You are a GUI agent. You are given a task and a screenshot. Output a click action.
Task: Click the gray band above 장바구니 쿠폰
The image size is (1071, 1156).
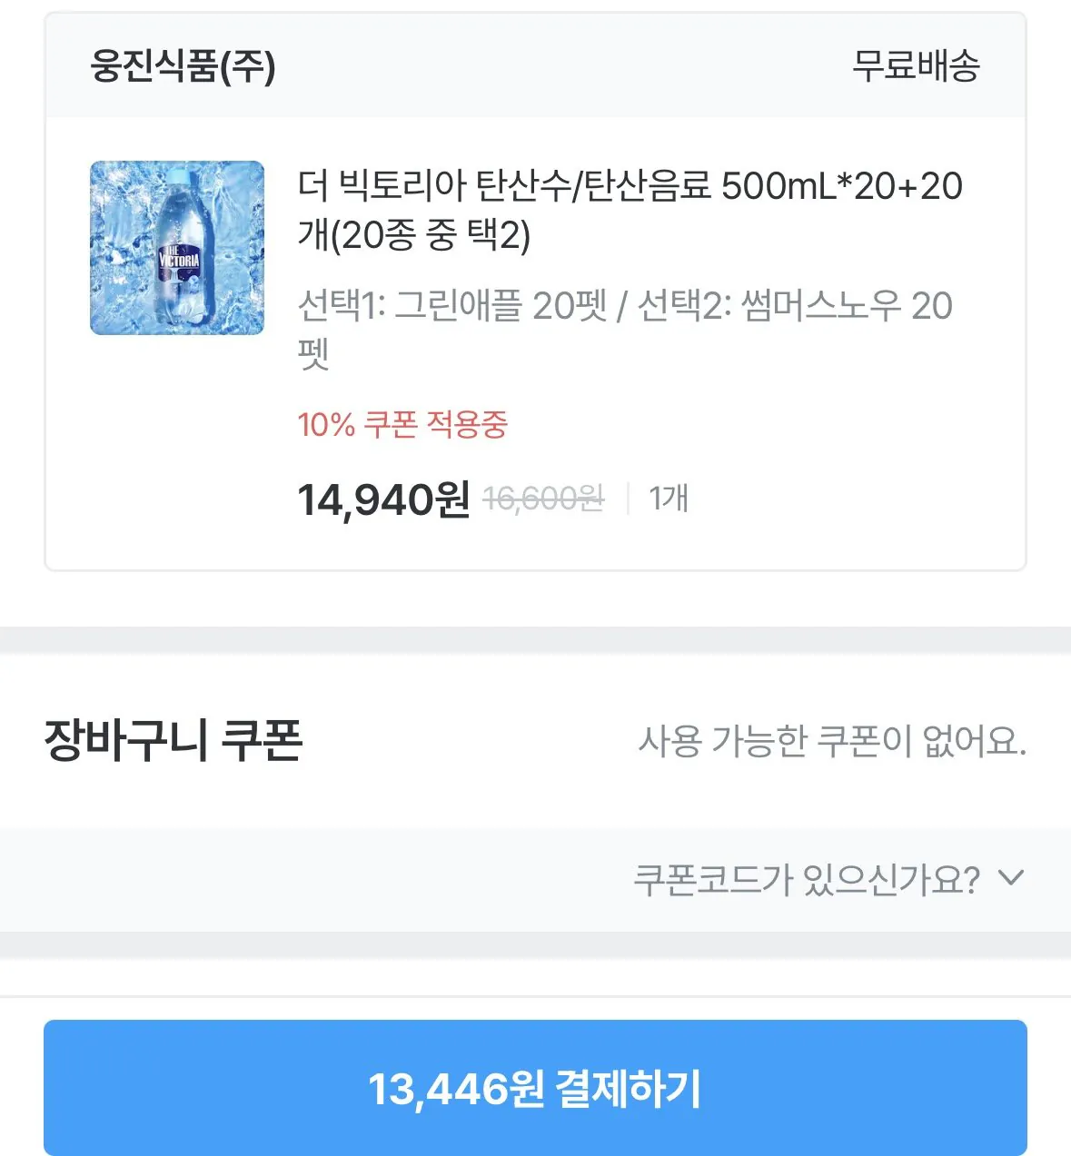coord(535,639)
